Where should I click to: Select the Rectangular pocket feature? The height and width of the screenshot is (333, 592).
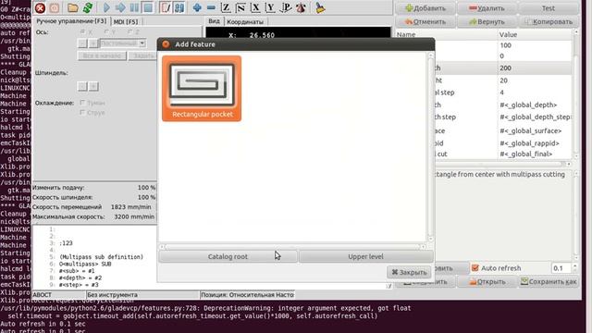point(202,89)
